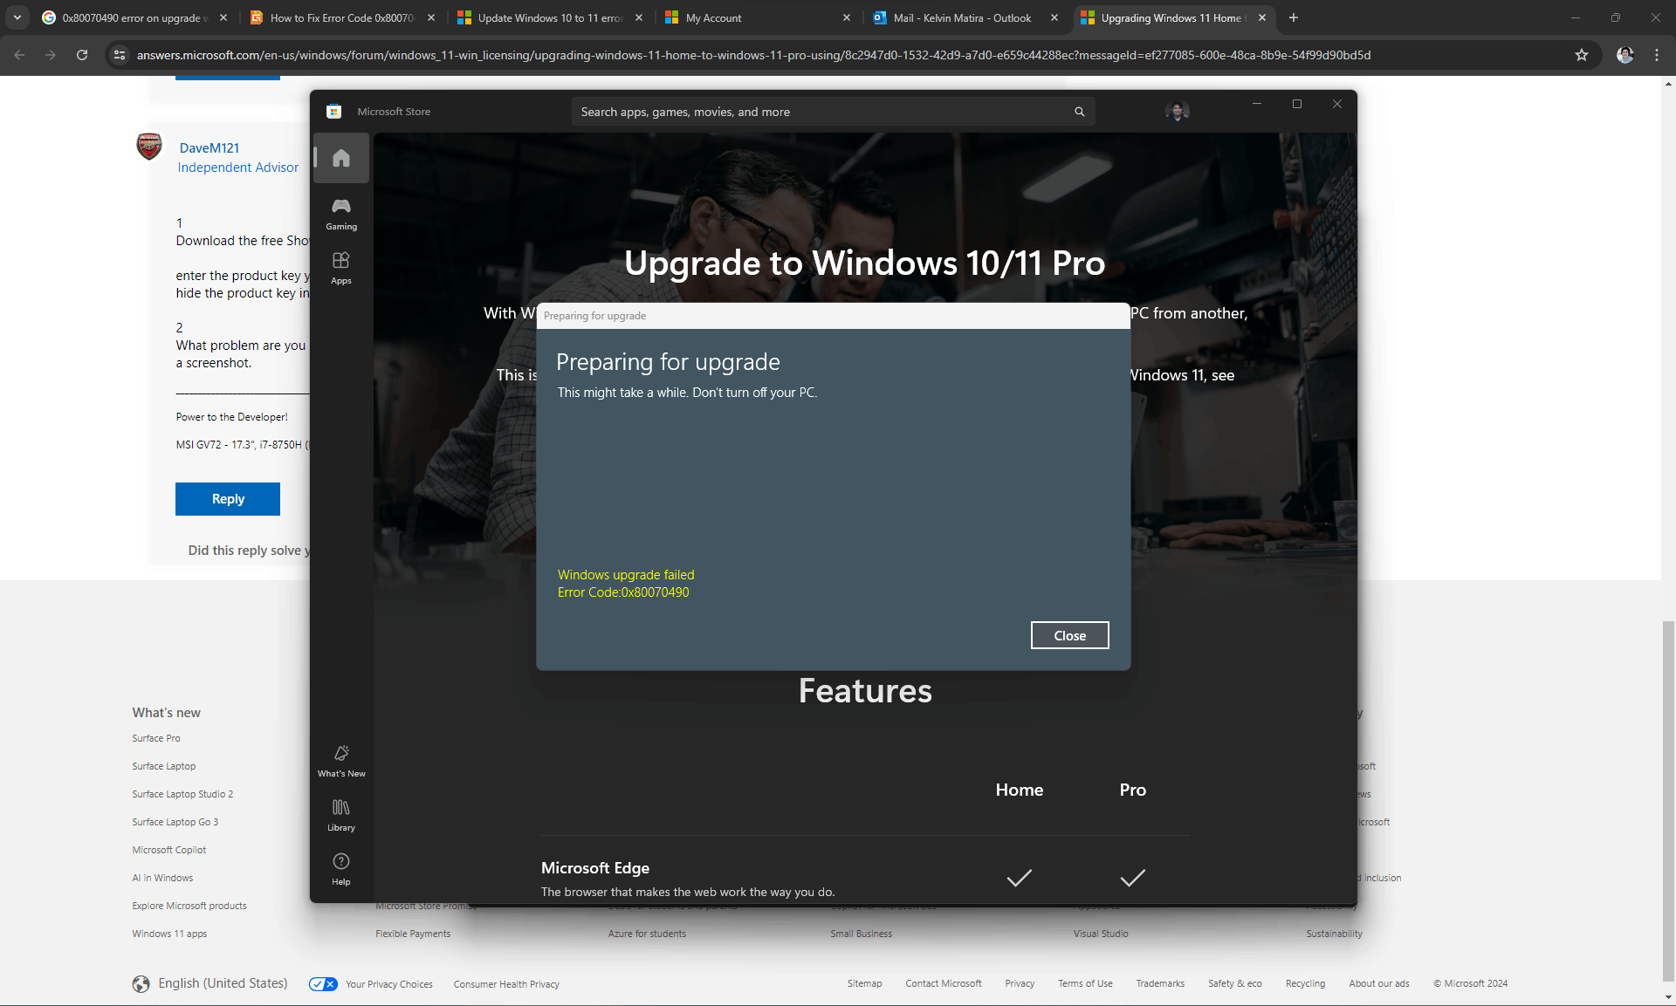Open the tab search dropdown arrow
This screenshot has width=1676, height=1006.
tap(17, 17)
